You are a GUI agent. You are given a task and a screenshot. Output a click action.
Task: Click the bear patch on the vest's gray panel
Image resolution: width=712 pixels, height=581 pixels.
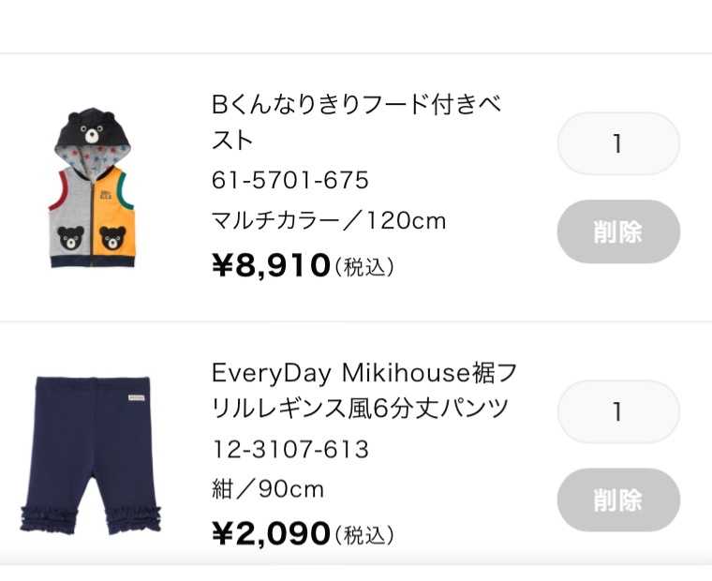71,239
